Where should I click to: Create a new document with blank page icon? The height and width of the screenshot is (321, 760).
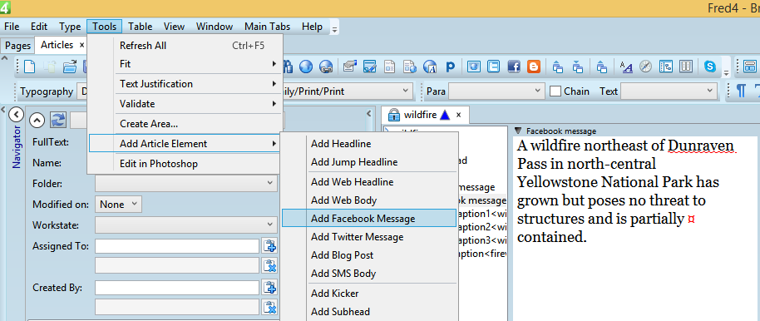tap(30, 66)
